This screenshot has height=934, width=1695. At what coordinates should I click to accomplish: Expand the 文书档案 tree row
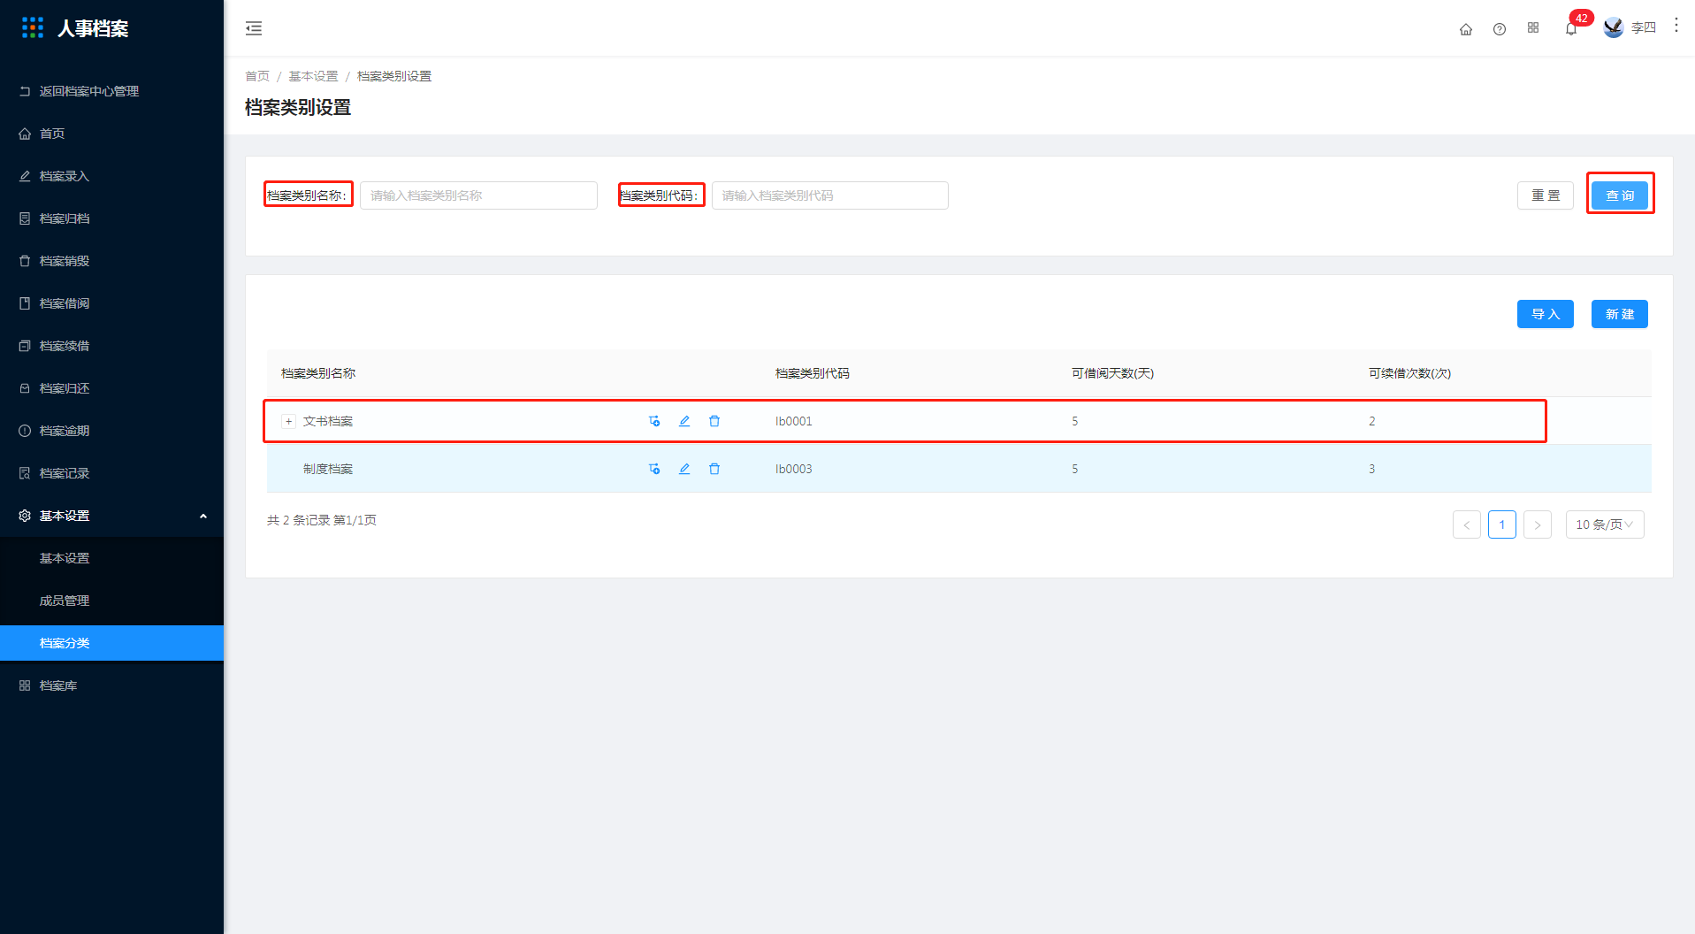[x=288, y=421]
